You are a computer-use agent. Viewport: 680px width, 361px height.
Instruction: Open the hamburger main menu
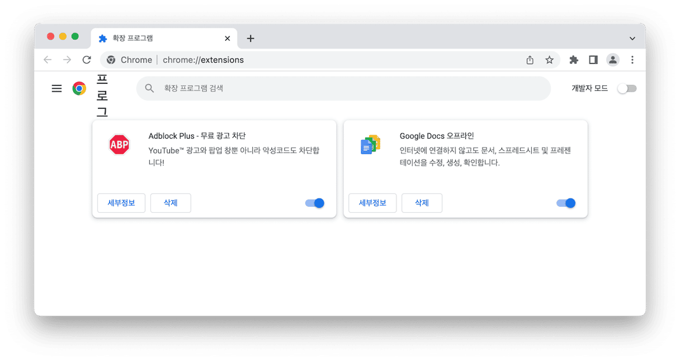click(x=56, y=88)
